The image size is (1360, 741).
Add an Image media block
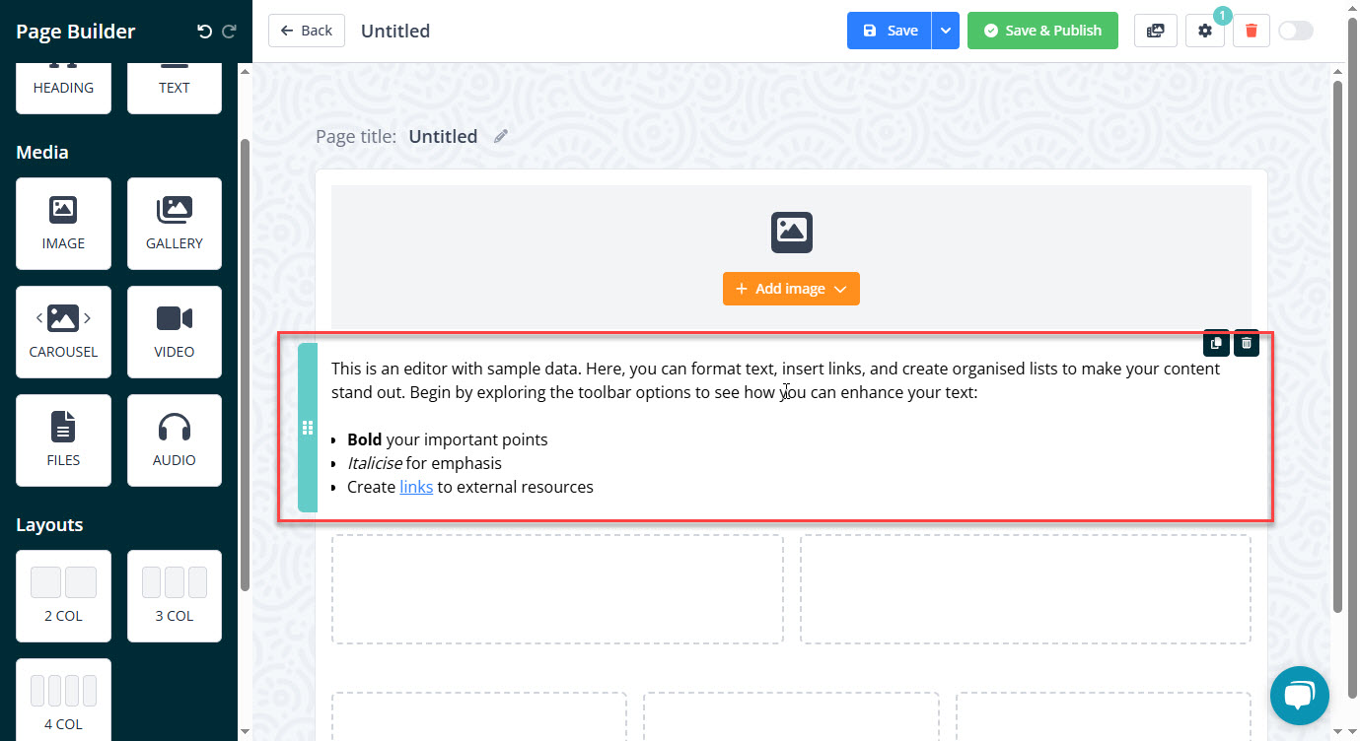[63, 223]
